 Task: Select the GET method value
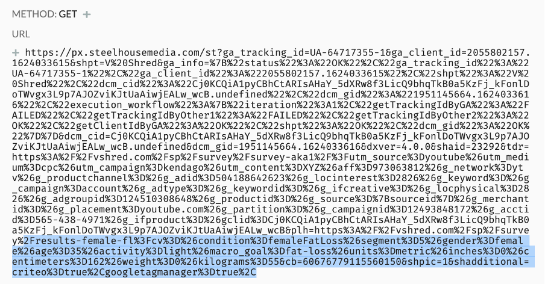(68, 14)
